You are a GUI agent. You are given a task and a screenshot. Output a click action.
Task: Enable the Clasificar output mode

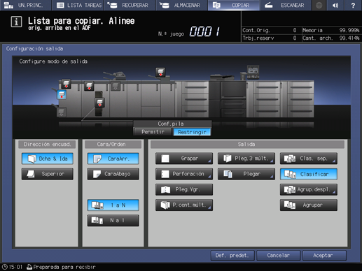click(x=309, y=174)
